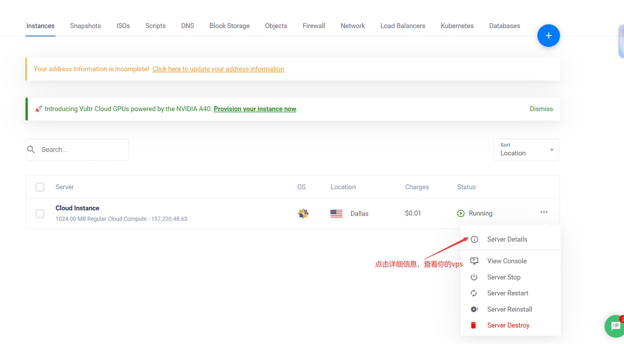Click the red Server Destroy trash icon
The height and width of the screenshot is (344, 624).
(x=473, y=325)
